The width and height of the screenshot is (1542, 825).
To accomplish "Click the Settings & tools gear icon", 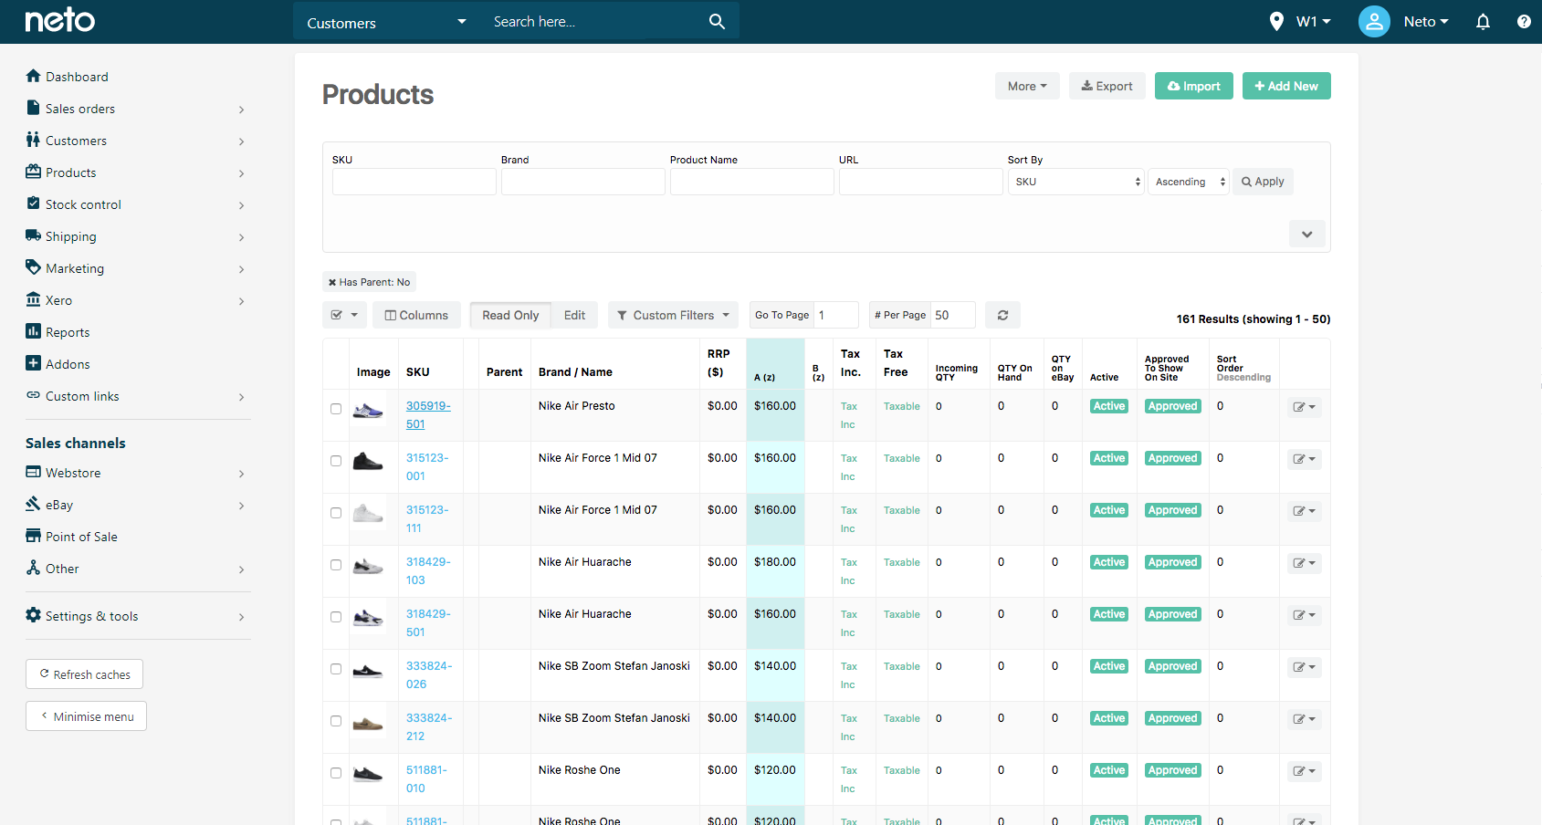I will point(34,615).
